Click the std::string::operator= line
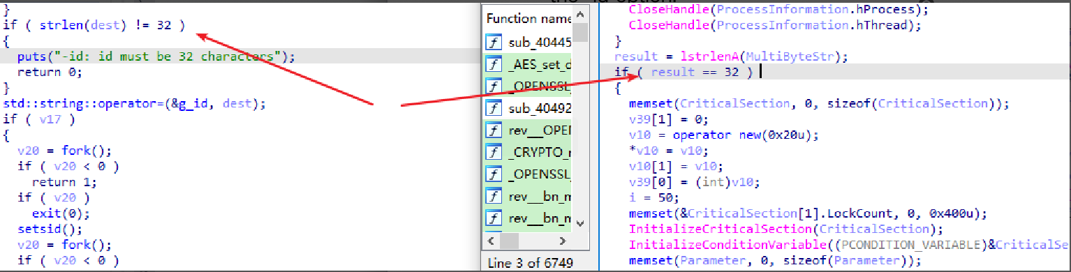Viewport: 1071px width, 272px height. pos(135,103)
